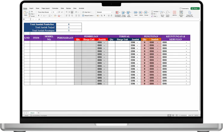Open the Formulas ribbon tab

click(55, 8)
